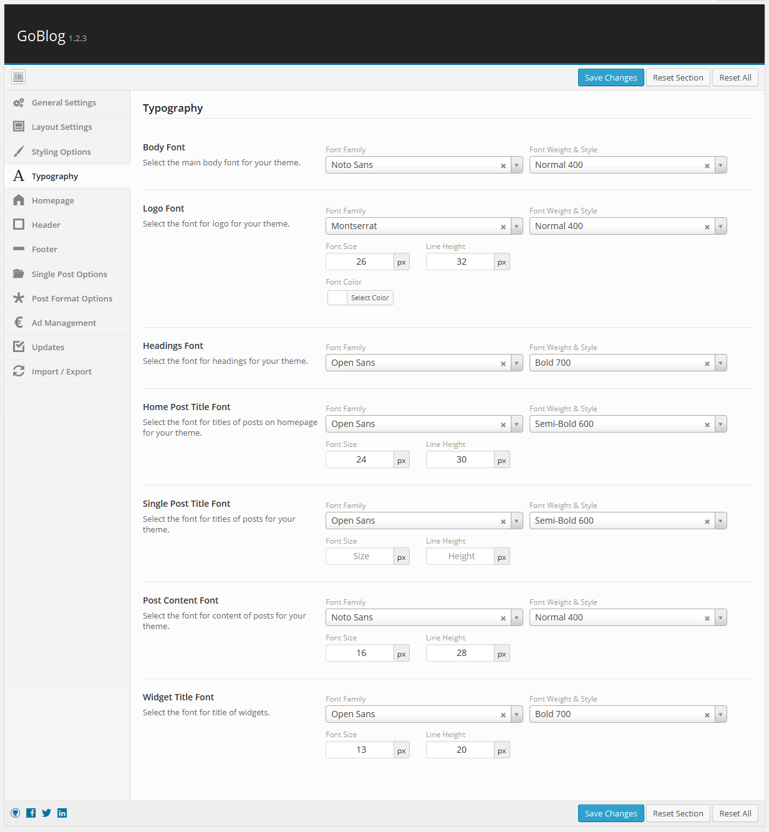Clear the Headings Font Open Sans selection
Viewport: 769px width, 832px height.
[503, 363]
